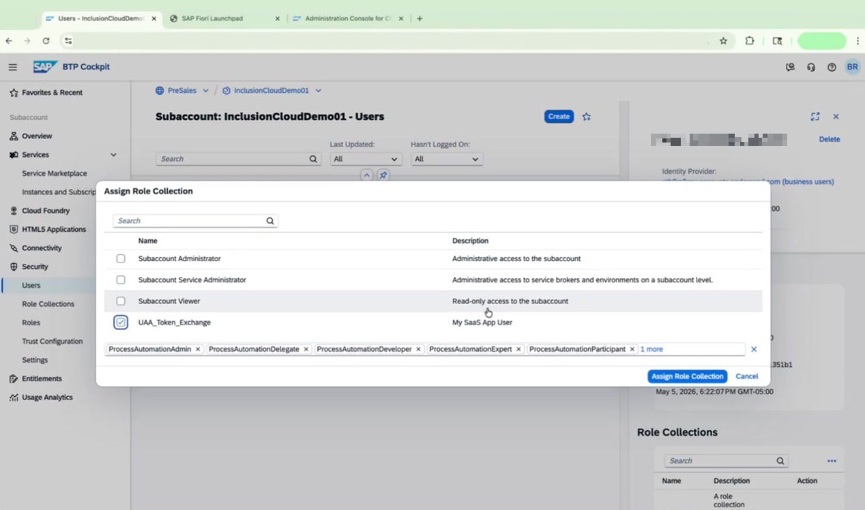Remove the ProcessAutomationDelegate token
Screen dimensions: 865x510
pos(306,349)
